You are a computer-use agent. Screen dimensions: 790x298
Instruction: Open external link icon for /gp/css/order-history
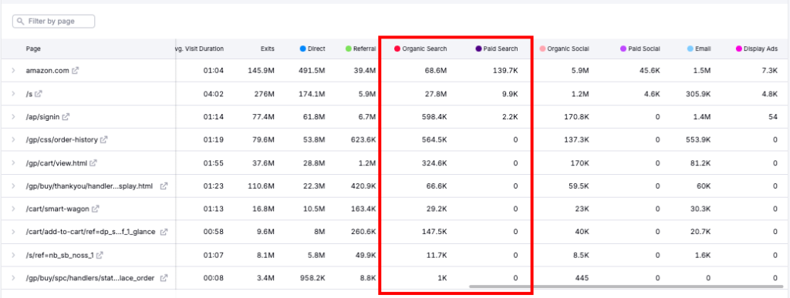(104, 139)
